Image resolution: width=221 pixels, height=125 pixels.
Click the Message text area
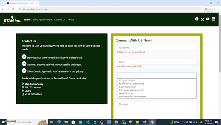(x=157, y=110)
